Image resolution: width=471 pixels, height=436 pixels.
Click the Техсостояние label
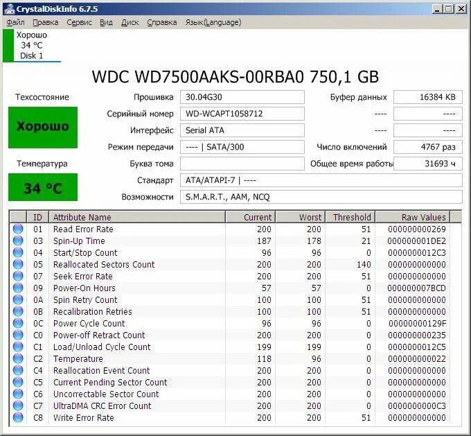pyautogui.click(x=42, y=97)
